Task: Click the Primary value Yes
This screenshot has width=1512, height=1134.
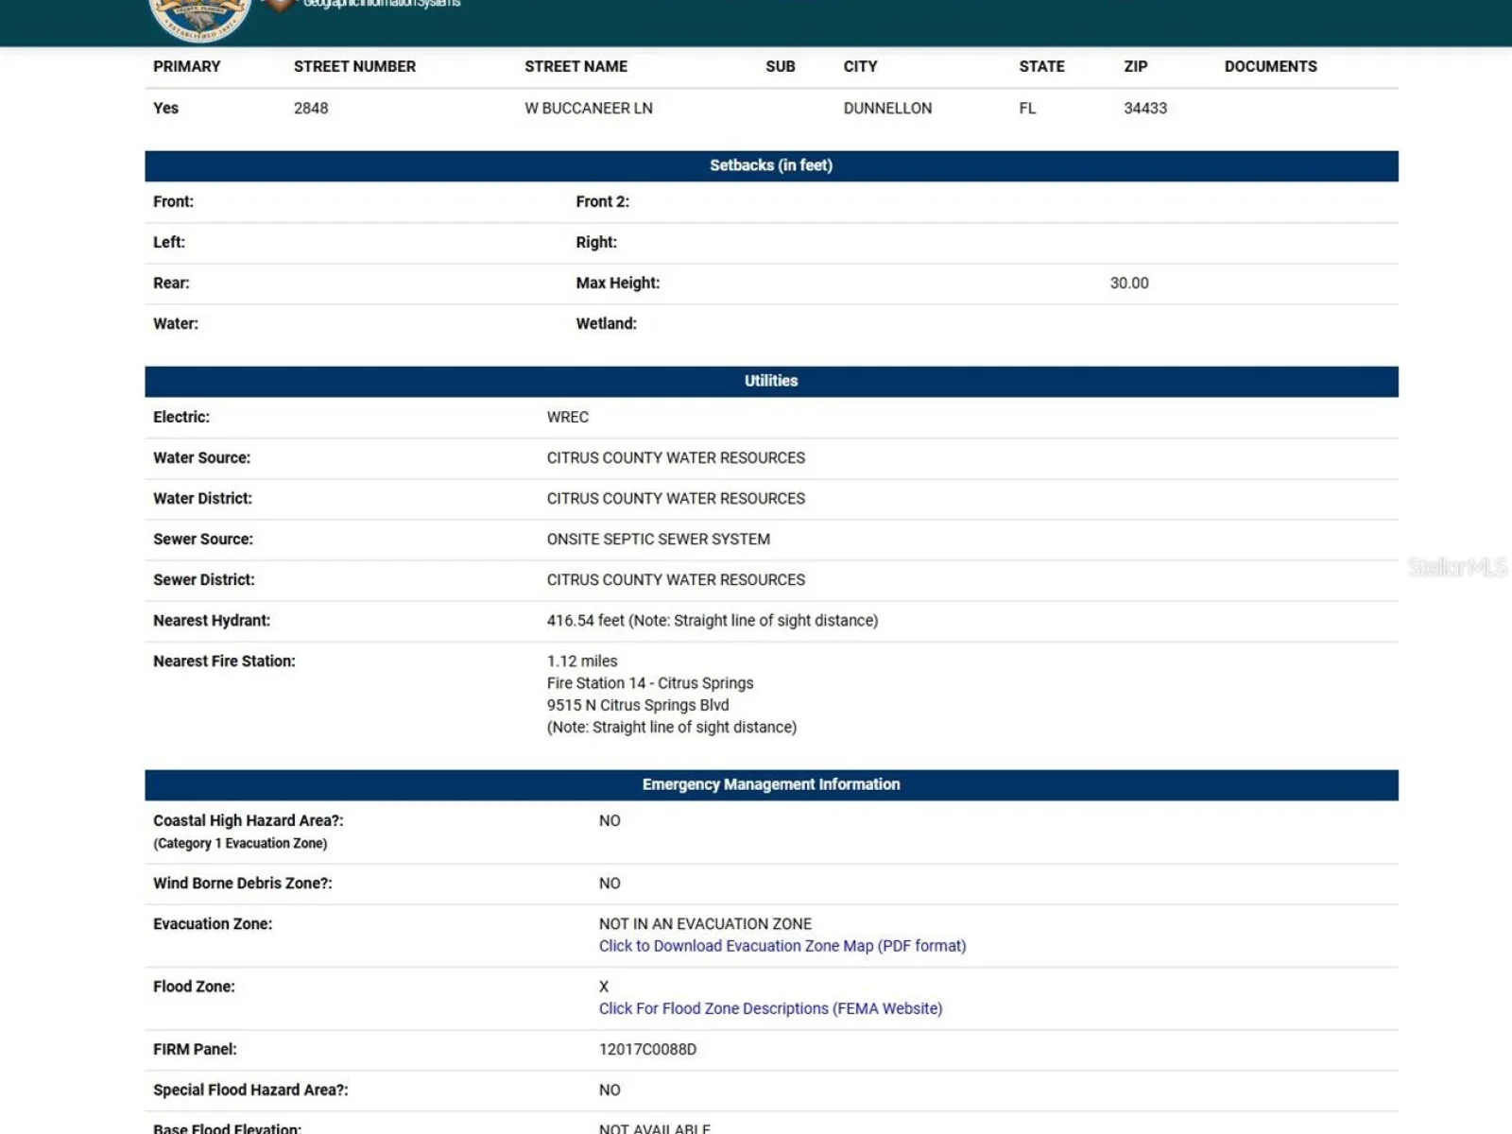Action: (x=165, y=108)
